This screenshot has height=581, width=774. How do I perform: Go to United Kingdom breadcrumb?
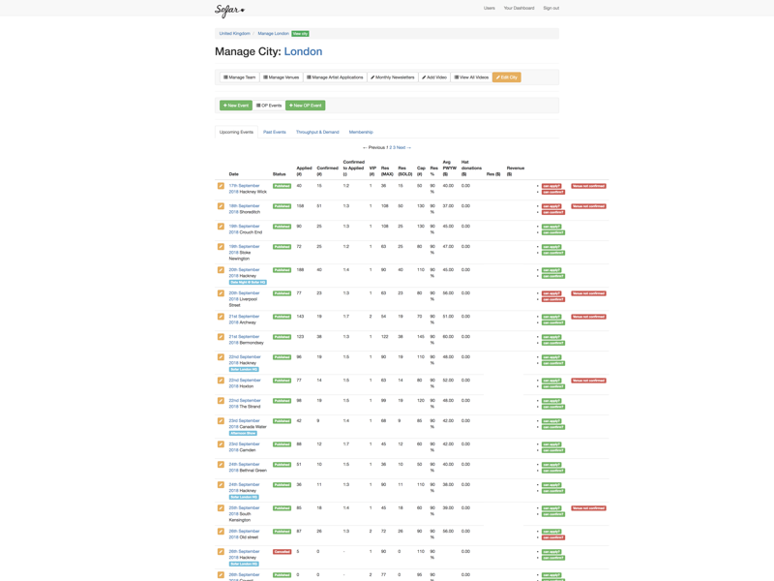click(x=234, y=34)
